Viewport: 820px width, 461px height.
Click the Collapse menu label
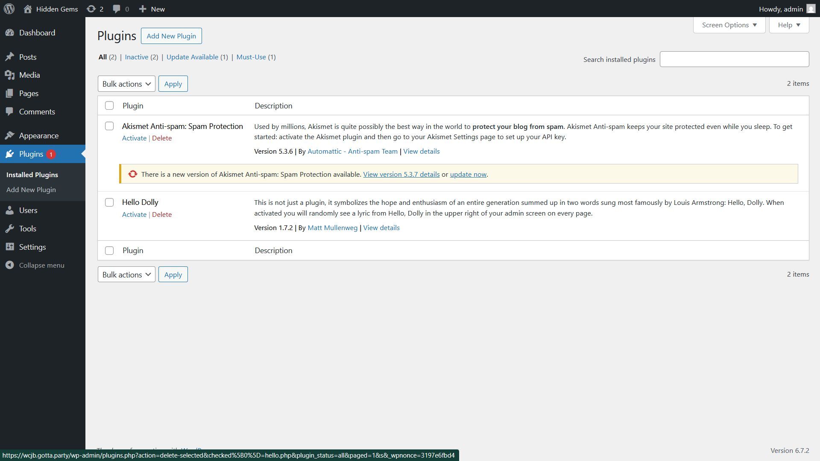(x=42, y=266)
